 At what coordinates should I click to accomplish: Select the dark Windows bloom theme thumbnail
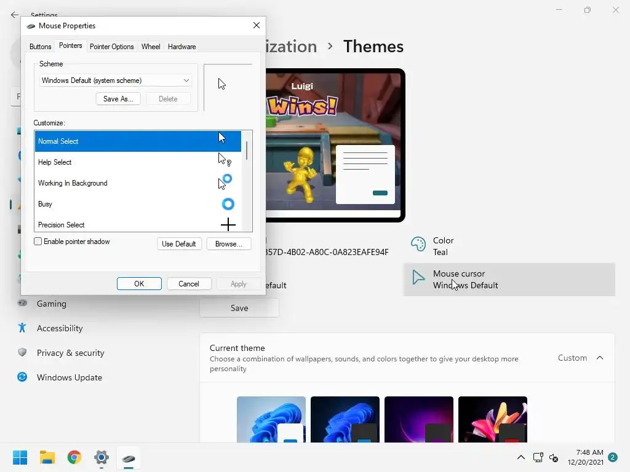345,419
